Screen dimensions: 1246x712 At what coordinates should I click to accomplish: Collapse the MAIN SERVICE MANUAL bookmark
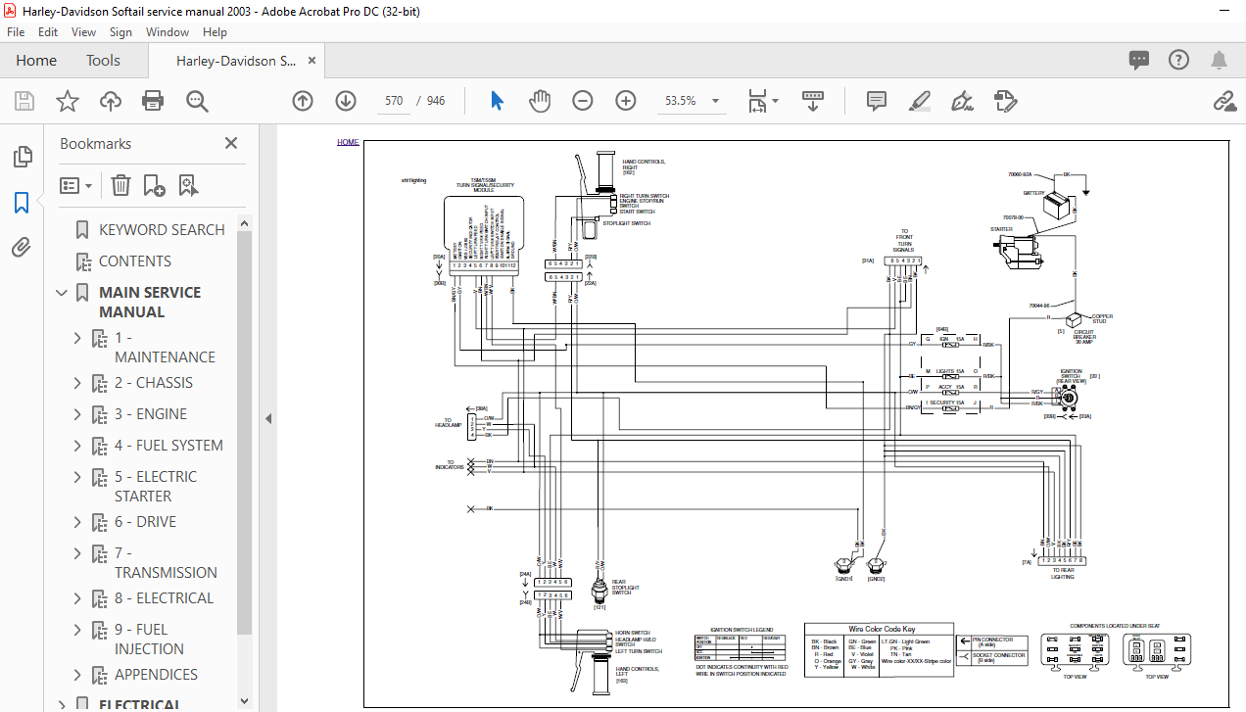pos(62,293)
